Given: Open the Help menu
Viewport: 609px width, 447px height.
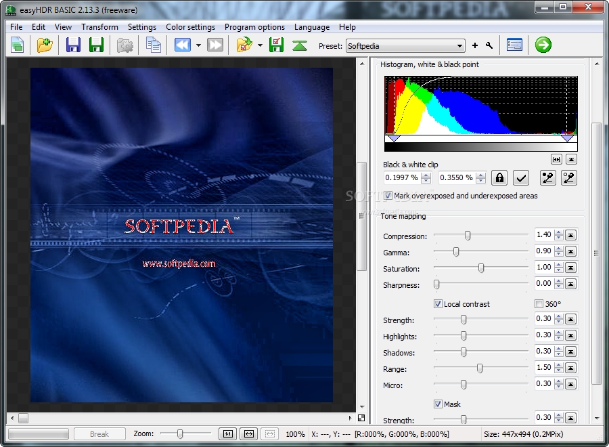Looking at the screenshot, I should click(x=347, y=27).
